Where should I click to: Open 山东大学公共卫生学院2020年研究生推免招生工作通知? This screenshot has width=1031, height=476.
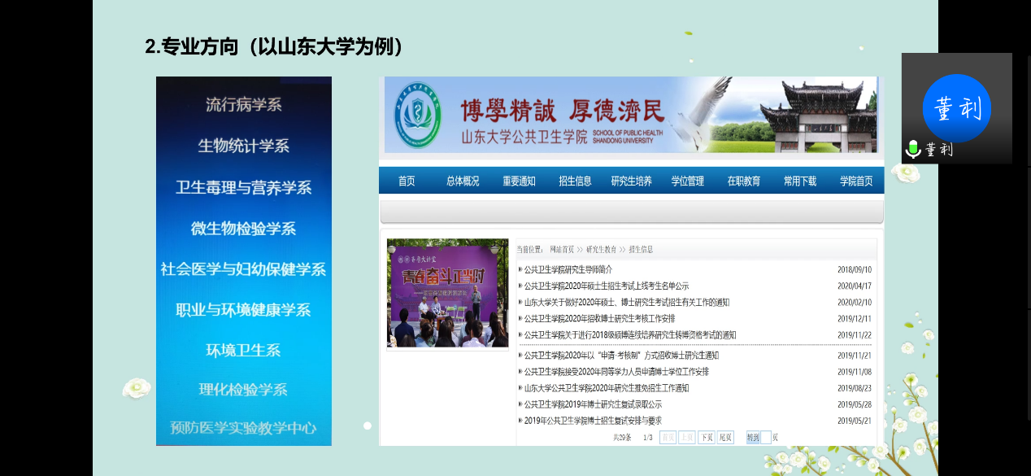[607, 387]
